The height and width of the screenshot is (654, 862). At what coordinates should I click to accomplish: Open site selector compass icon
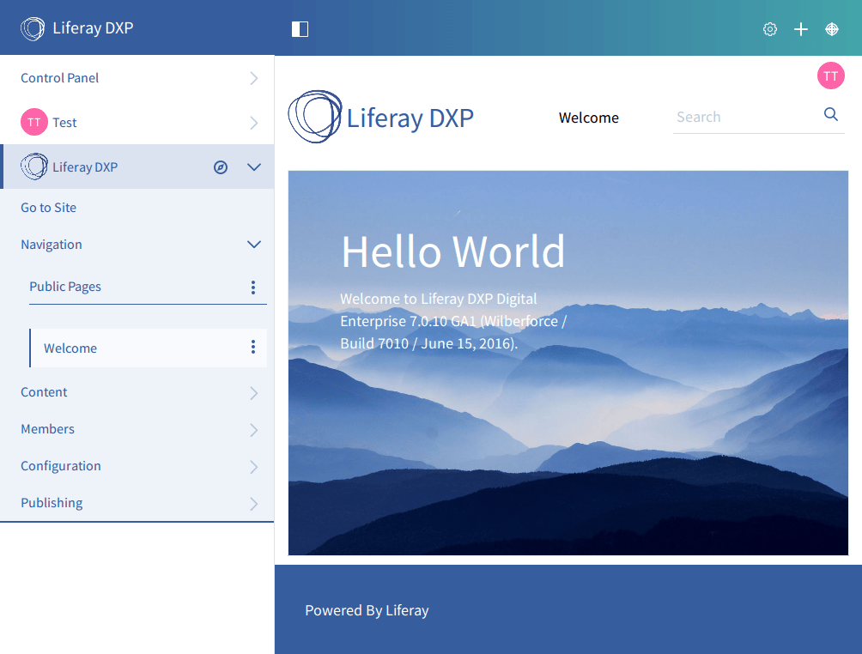point(221,167)
